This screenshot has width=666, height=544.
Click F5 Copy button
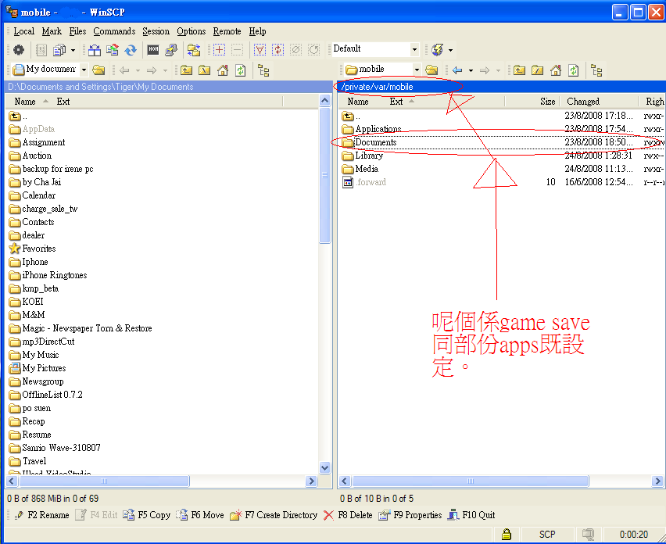click(147, 515)
